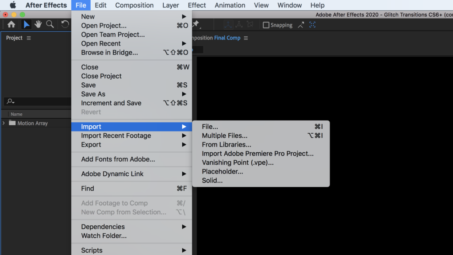Choose File... from the Import submenu

(x=210, y=127)
